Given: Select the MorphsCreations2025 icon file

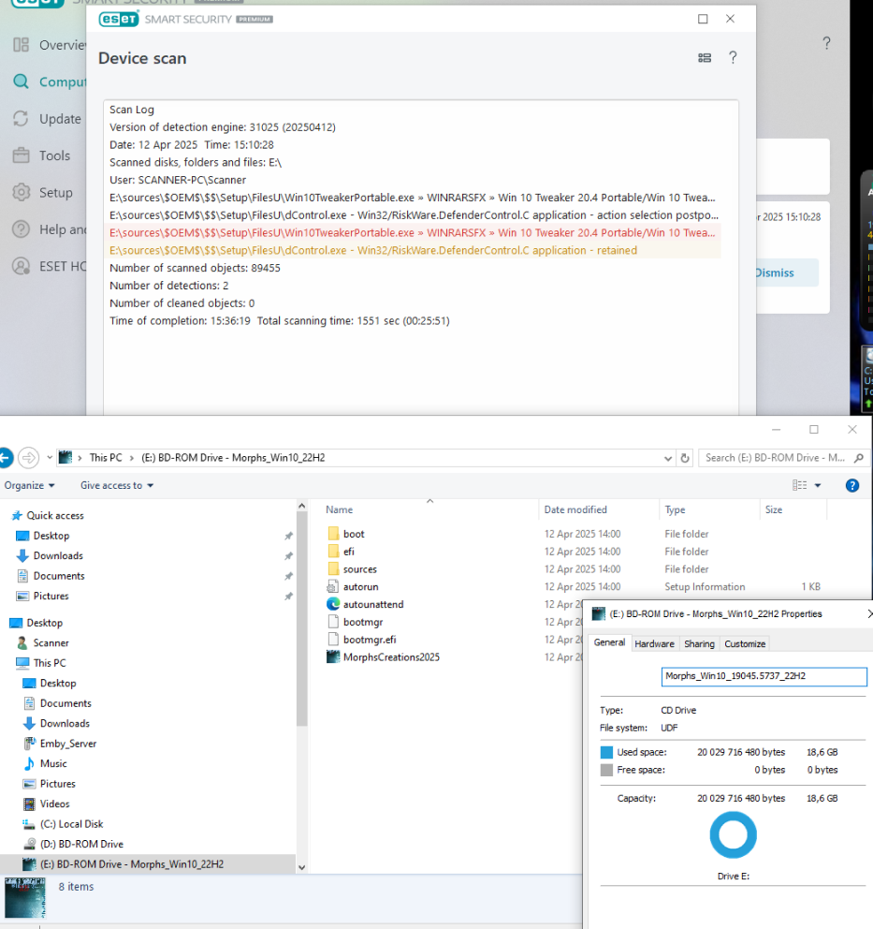Looking at the screenshot, I should click(333, 656).
